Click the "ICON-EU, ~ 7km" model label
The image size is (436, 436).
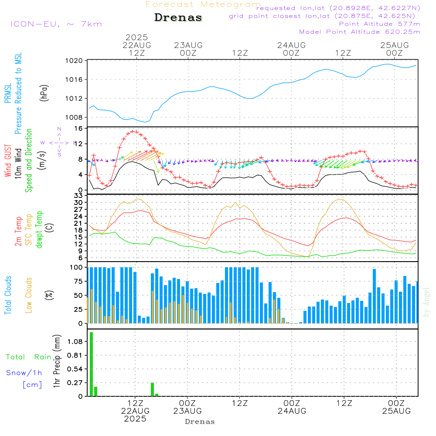pos(56,24)
